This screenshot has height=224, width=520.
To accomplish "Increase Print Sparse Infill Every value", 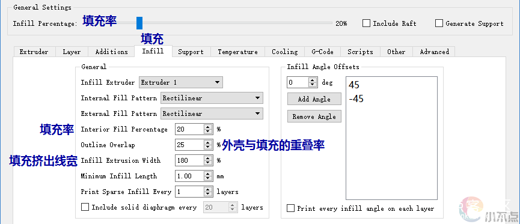I will (208, 189).
